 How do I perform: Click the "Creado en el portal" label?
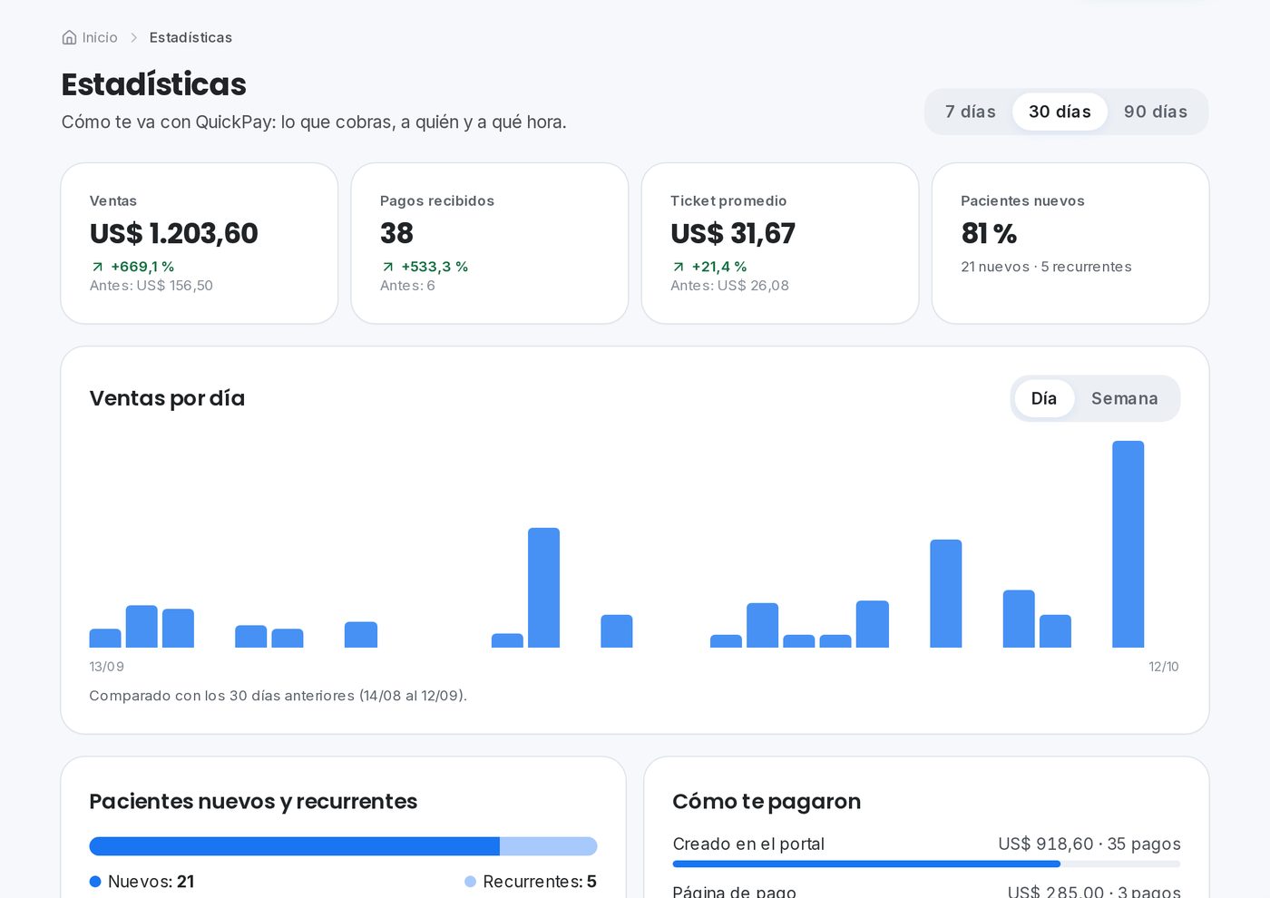[748, 844]
